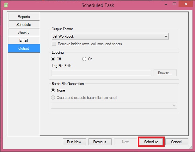Choose None for Batch File Generation

(53, 90)
